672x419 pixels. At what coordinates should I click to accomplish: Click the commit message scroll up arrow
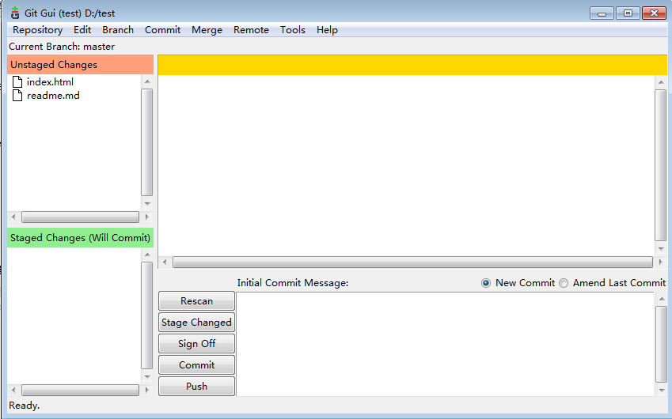(661, 299)
